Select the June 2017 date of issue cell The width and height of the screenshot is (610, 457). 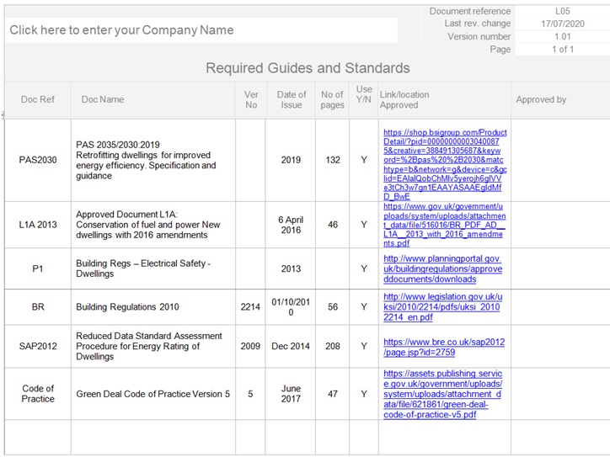291,394
